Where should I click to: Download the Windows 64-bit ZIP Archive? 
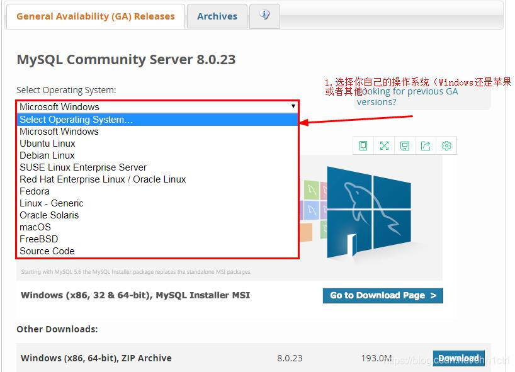(458, 358)
